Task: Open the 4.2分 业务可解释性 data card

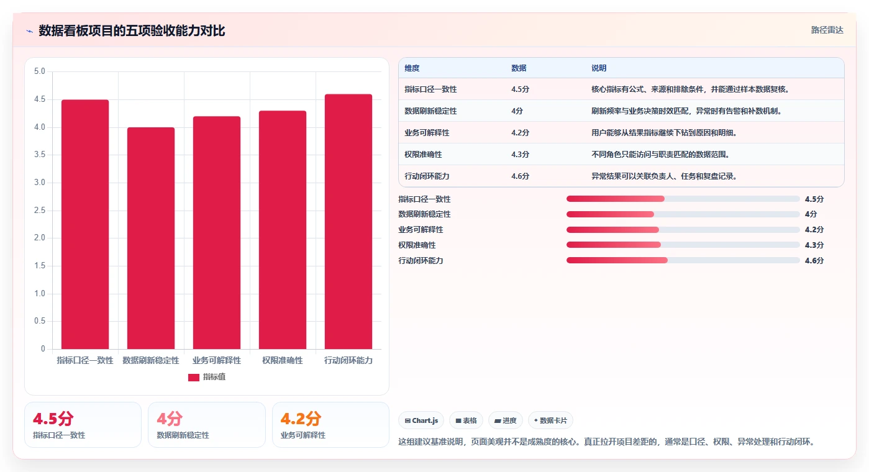Action: tap(330, 425)
